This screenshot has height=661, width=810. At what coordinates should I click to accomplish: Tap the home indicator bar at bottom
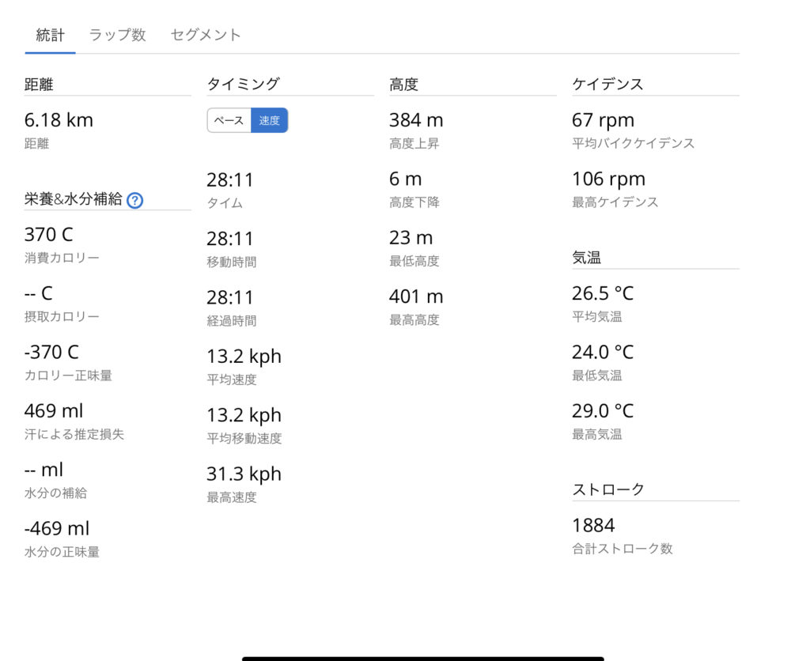[x=422, y=658]
